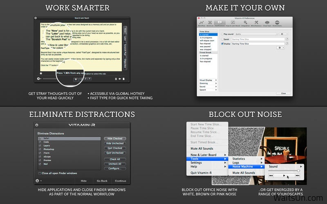This screenshot has height=204, width=327.
Task: Open the Cloud Sync preferences icon
Action: (x=267, y=22)
